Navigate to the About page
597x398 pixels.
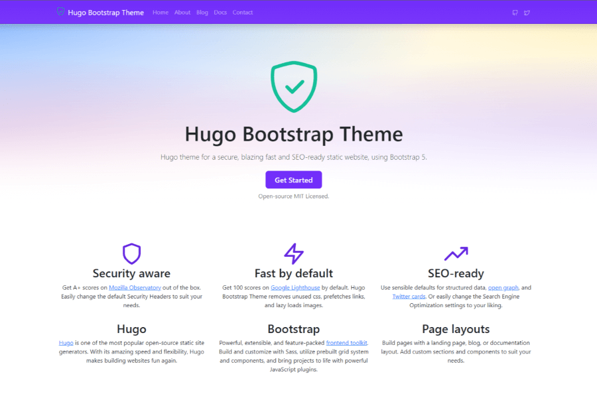click(x=182, y=12)
